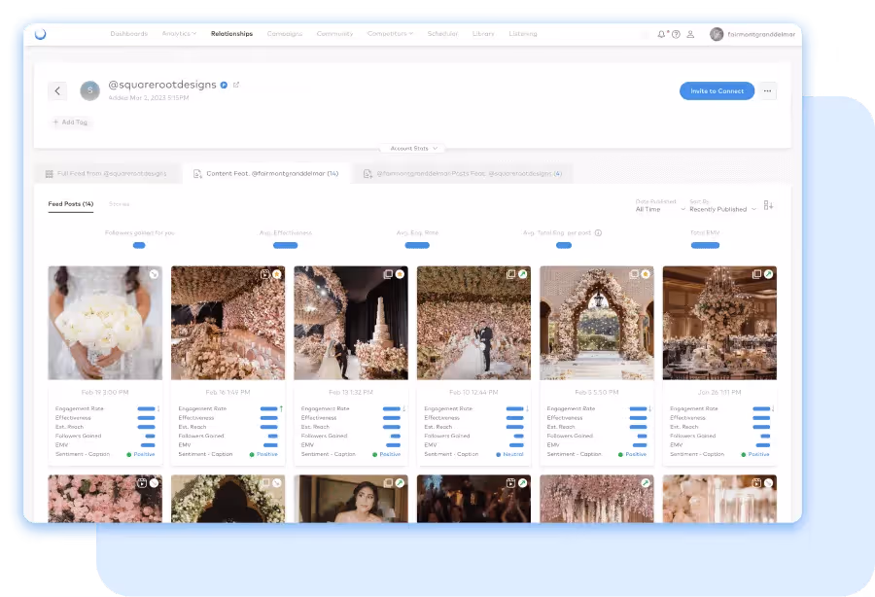Click carousel icon on Feb 10 12:44 PM post
Image resolution: width=875 pixels, height=597 pixels.
510,274
